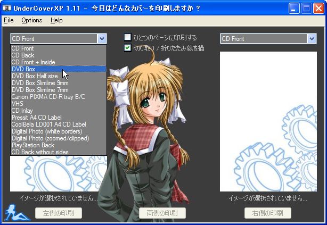Viewport: 327px width, 225px height.
Task: Choose Pressit A4 CD Label
Action: [x=59, y=118]
